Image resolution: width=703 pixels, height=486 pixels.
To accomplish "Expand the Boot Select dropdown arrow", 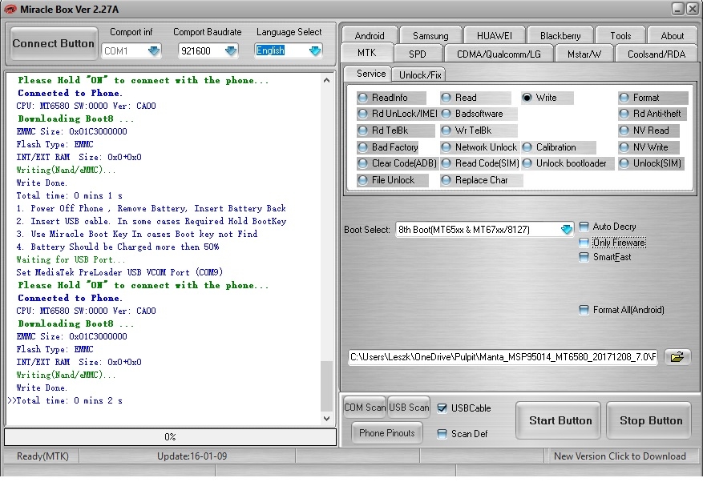I will click(567, 229).
